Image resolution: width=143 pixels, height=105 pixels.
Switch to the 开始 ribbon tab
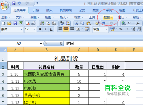(x=36, y=10)
